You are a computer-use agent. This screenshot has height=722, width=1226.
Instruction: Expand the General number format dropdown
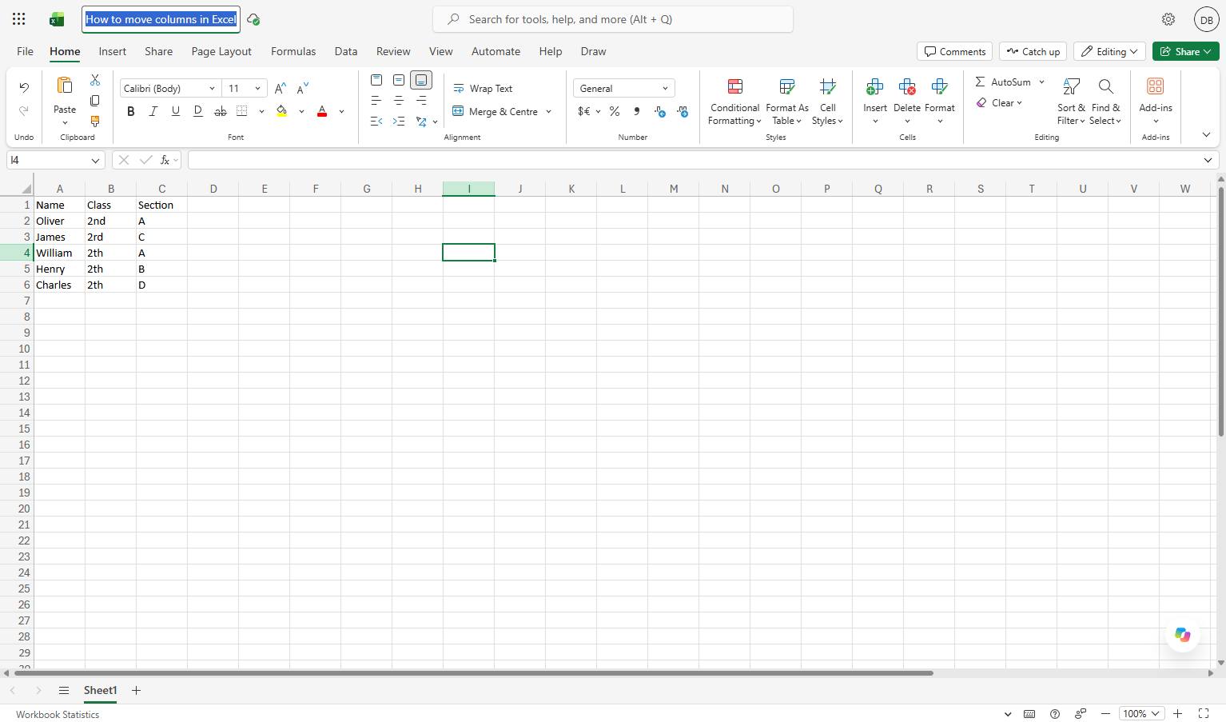pyautogui.click(x=665, y=89)
